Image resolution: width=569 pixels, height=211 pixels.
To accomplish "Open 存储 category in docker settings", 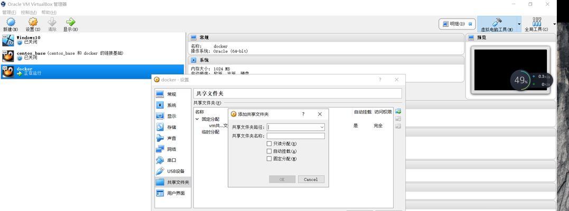I will [172, 127].
